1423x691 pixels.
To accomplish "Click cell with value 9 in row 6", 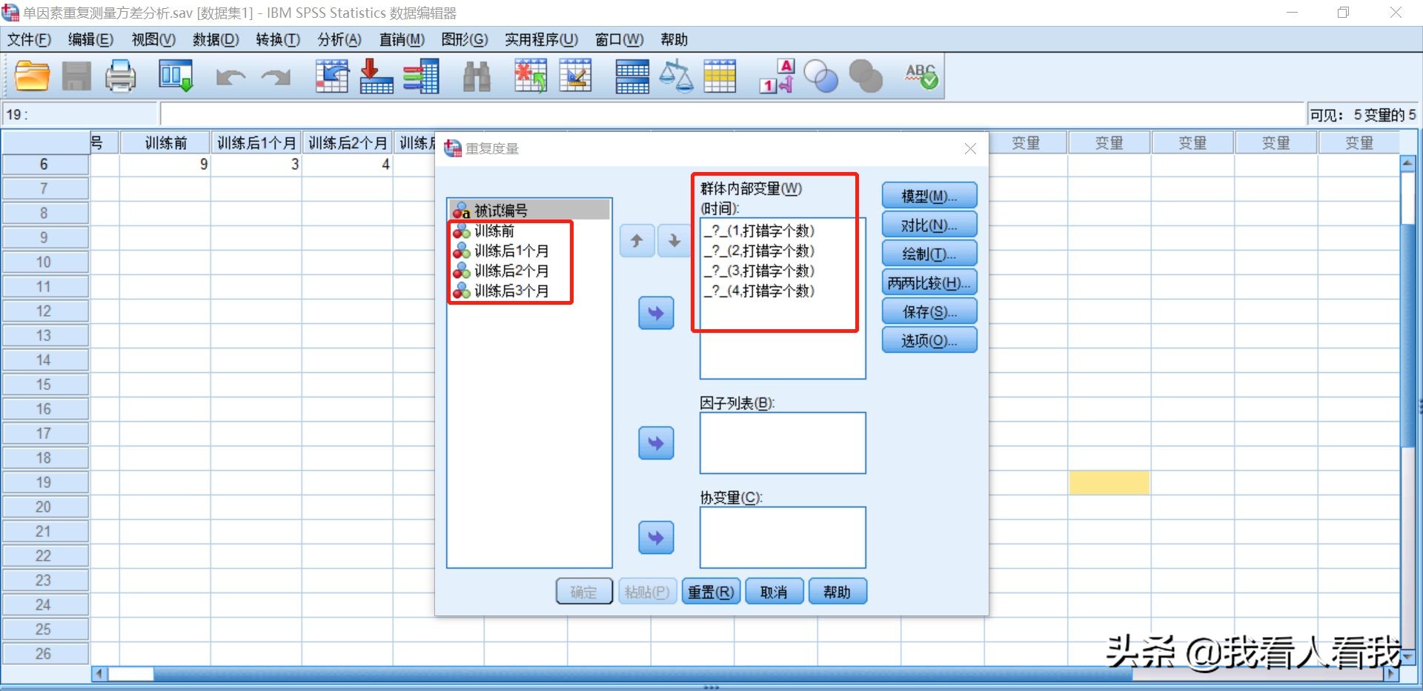I will click(165, 165).
